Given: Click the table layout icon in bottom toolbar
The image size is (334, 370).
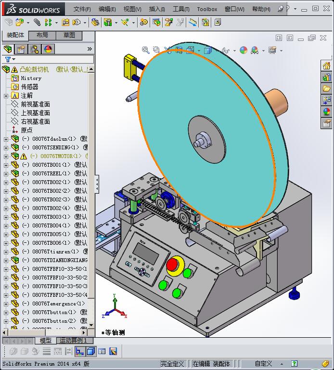Looking at the screenshot, I should click(x=102, y=351).
